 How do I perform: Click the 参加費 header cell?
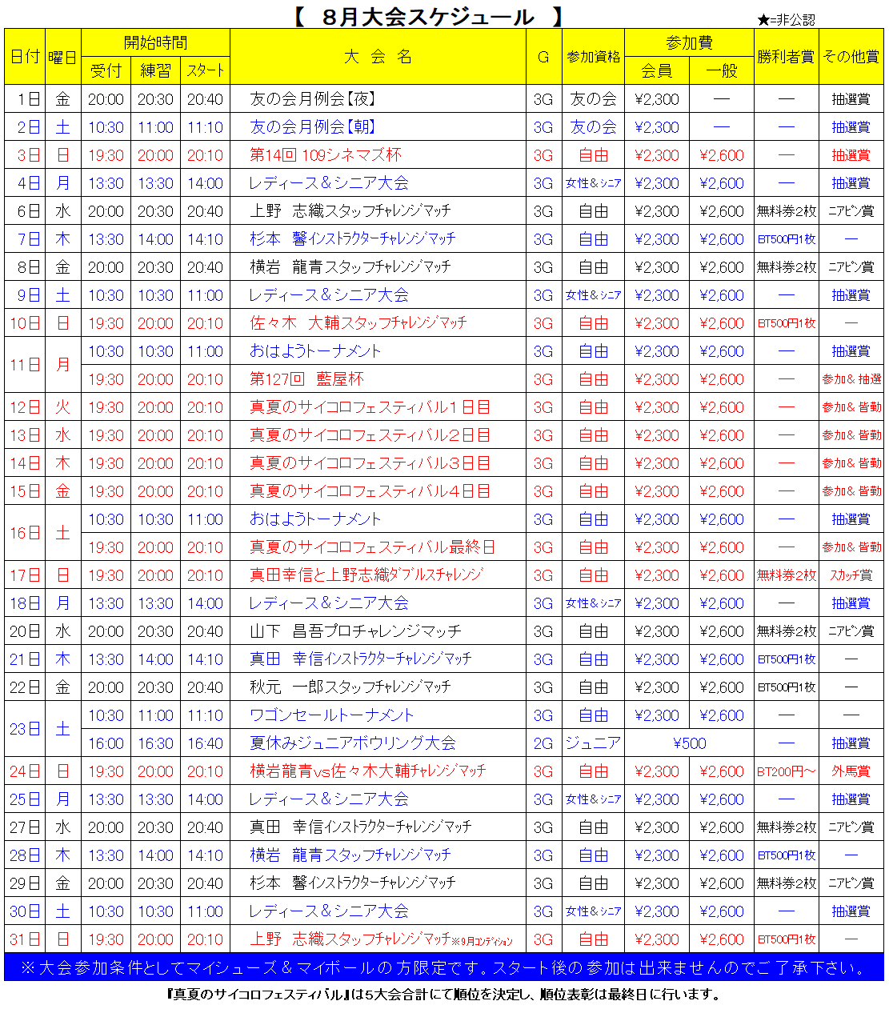[689, 43]
